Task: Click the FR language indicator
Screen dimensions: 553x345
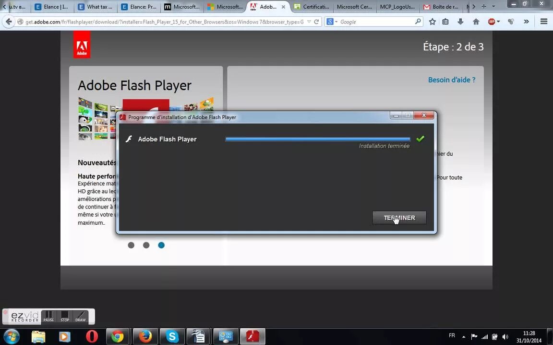Action: pos(452,335)
